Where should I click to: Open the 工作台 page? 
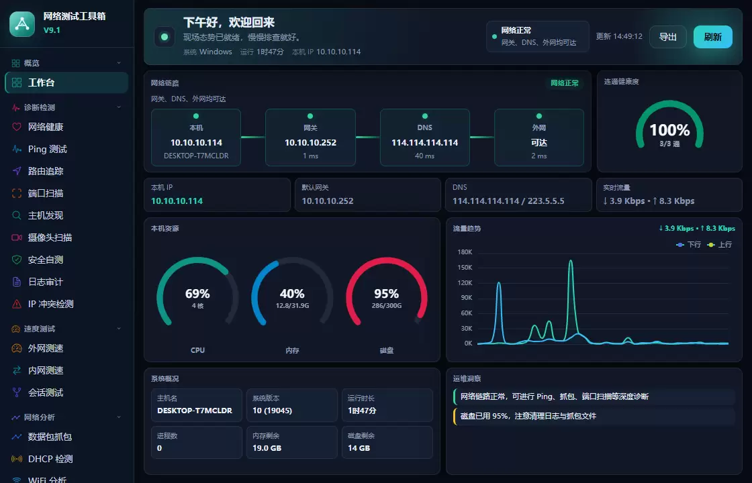[66, 83]
